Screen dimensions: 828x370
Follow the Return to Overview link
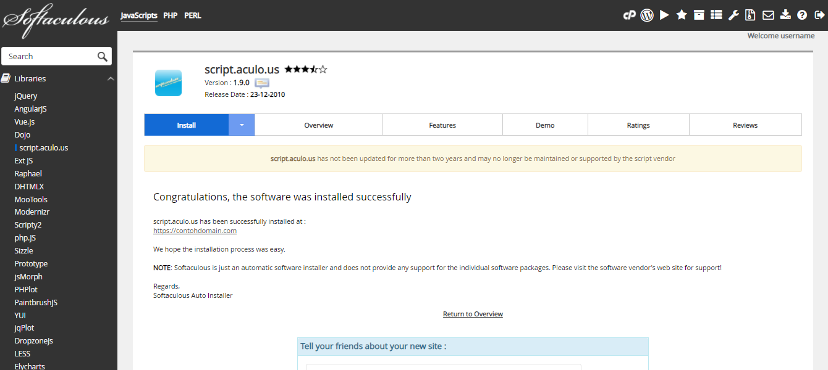473,314
